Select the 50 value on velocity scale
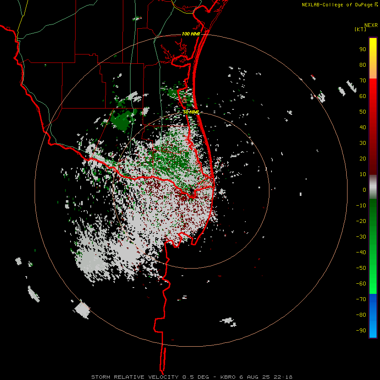 point(363,112)
